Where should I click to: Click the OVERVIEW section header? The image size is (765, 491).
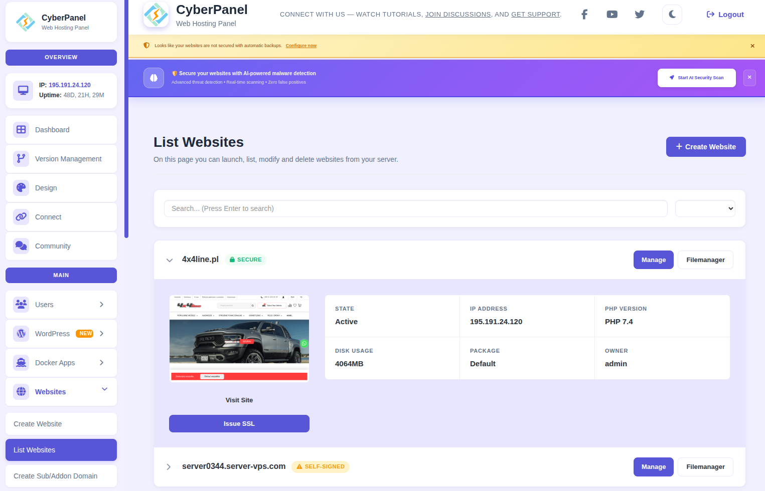61,58
